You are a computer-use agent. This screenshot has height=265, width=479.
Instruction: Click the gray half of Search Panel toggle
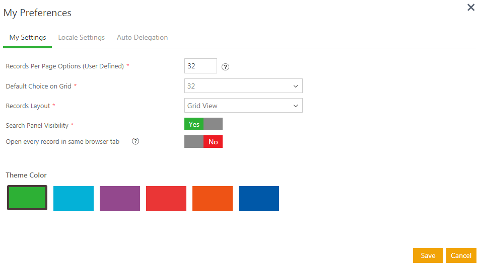point(213,124)
